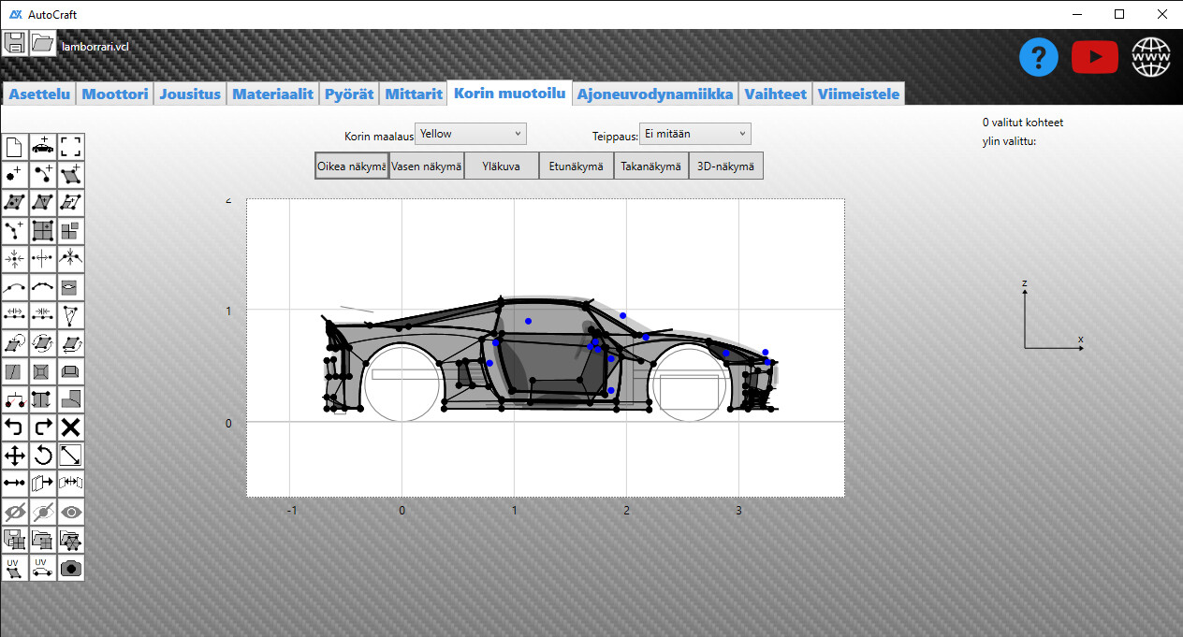The width and height of the screenshot is (1183, 637).
Task: Select the rotate tool
Action: [x=43, y=456]
